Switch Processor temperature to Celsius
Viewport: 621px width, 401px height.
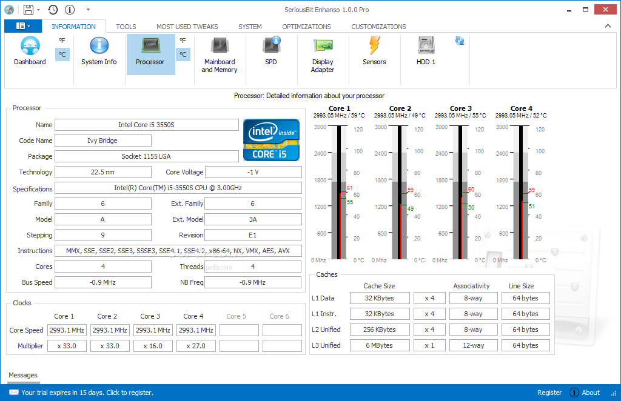pyautogui.click(x=183, y=55)
